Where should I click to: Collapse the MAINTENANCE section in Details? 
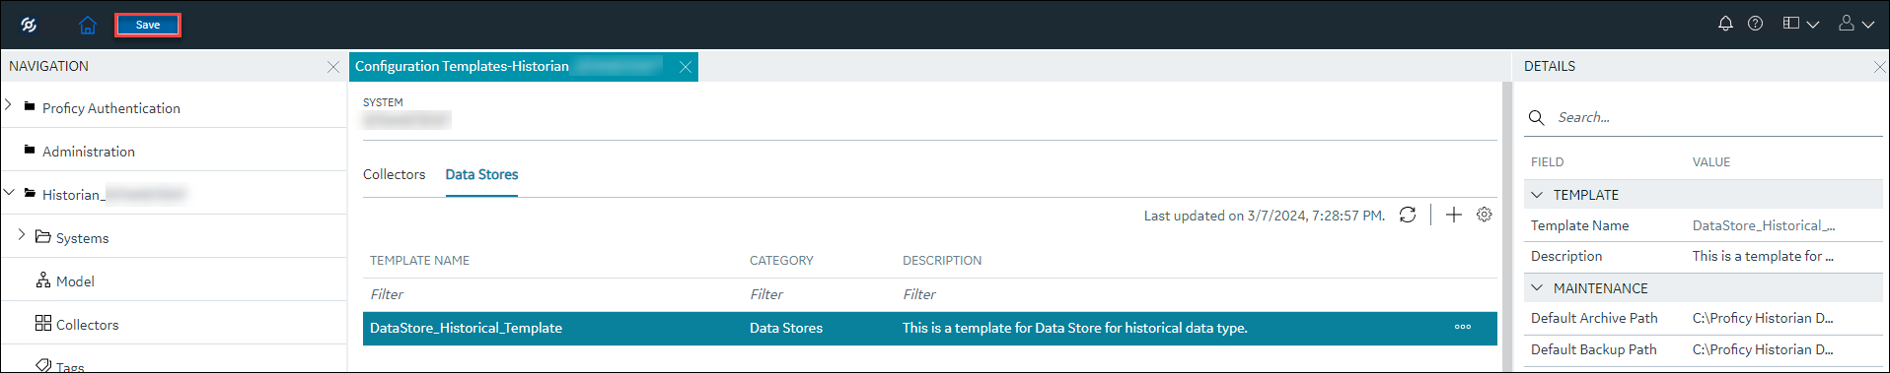(x=1537, y=288)
